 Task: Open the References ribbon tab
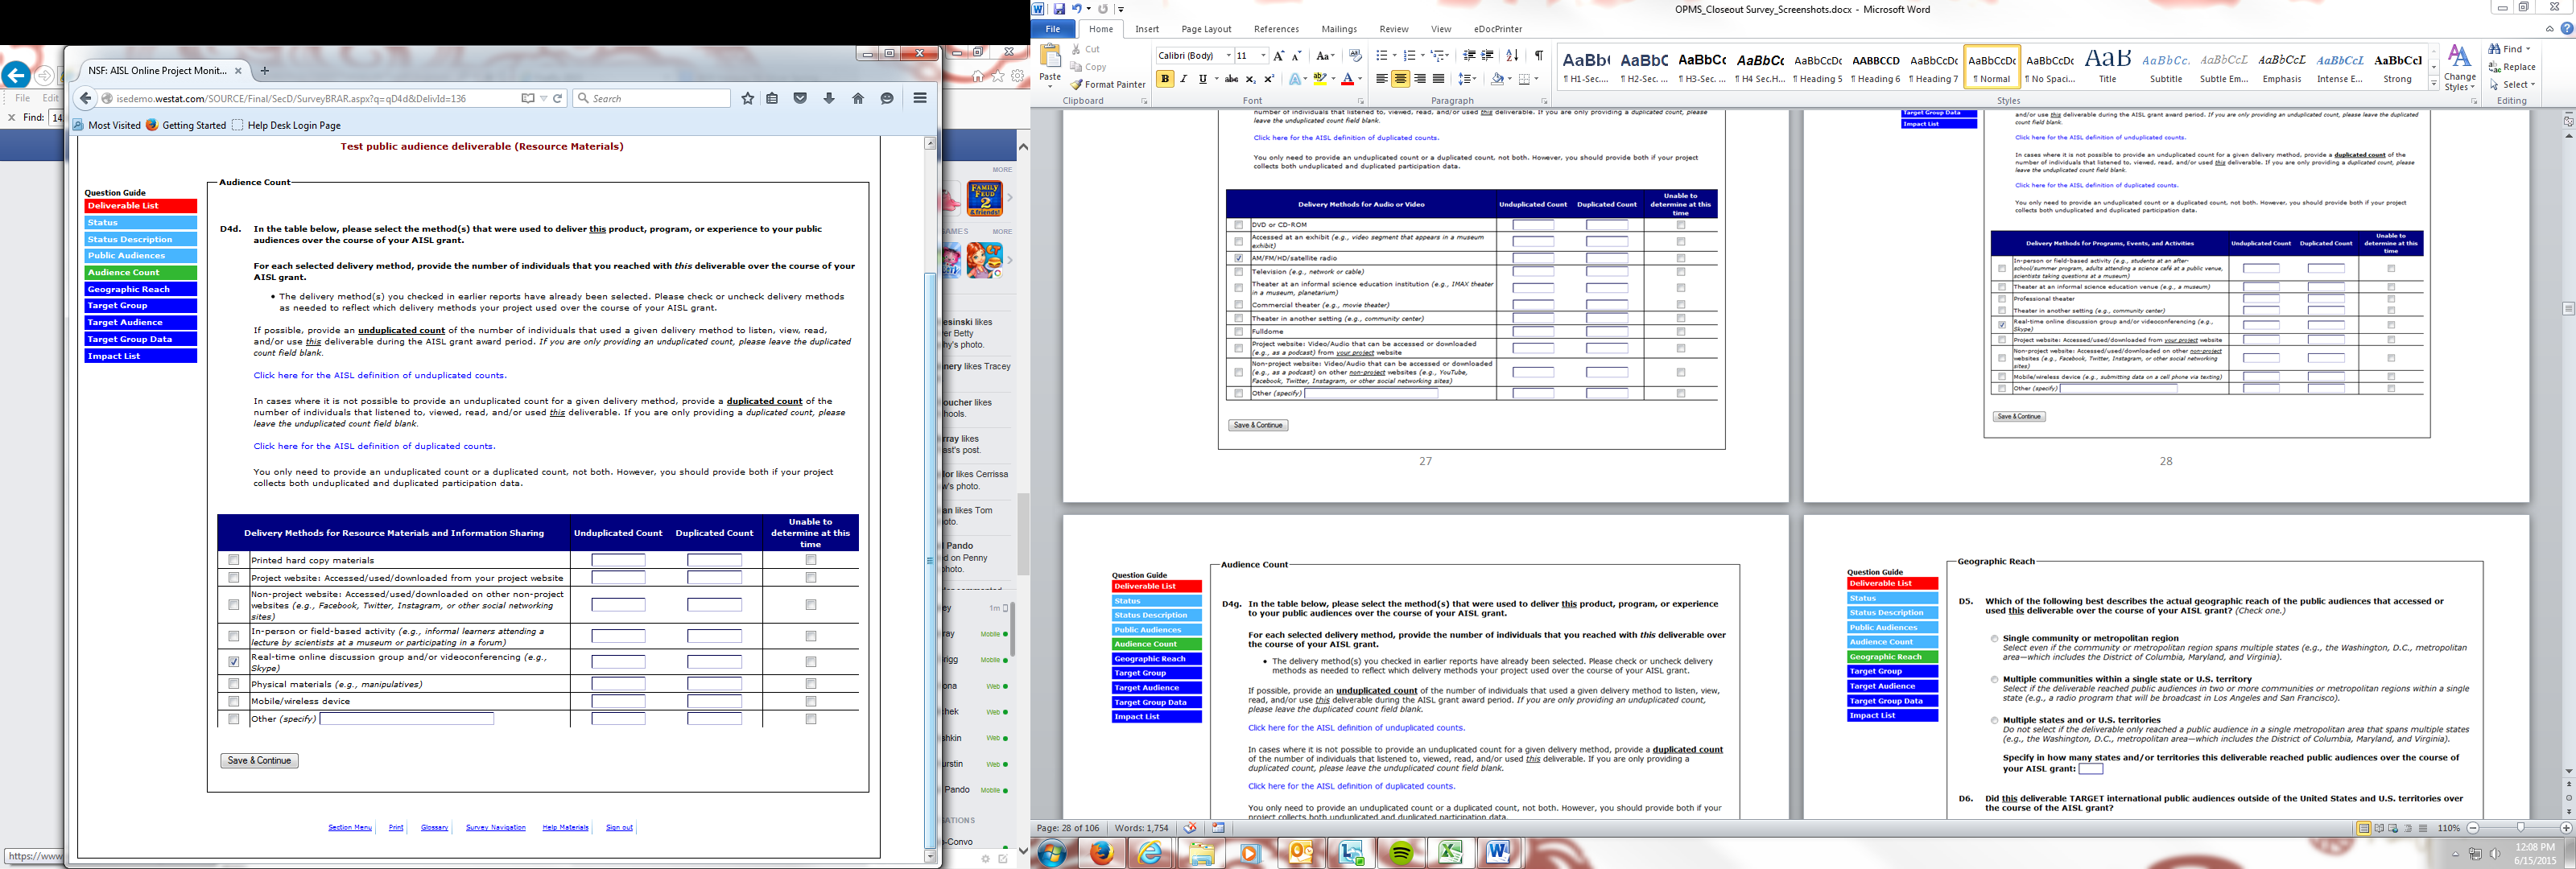click(1276, 29)
